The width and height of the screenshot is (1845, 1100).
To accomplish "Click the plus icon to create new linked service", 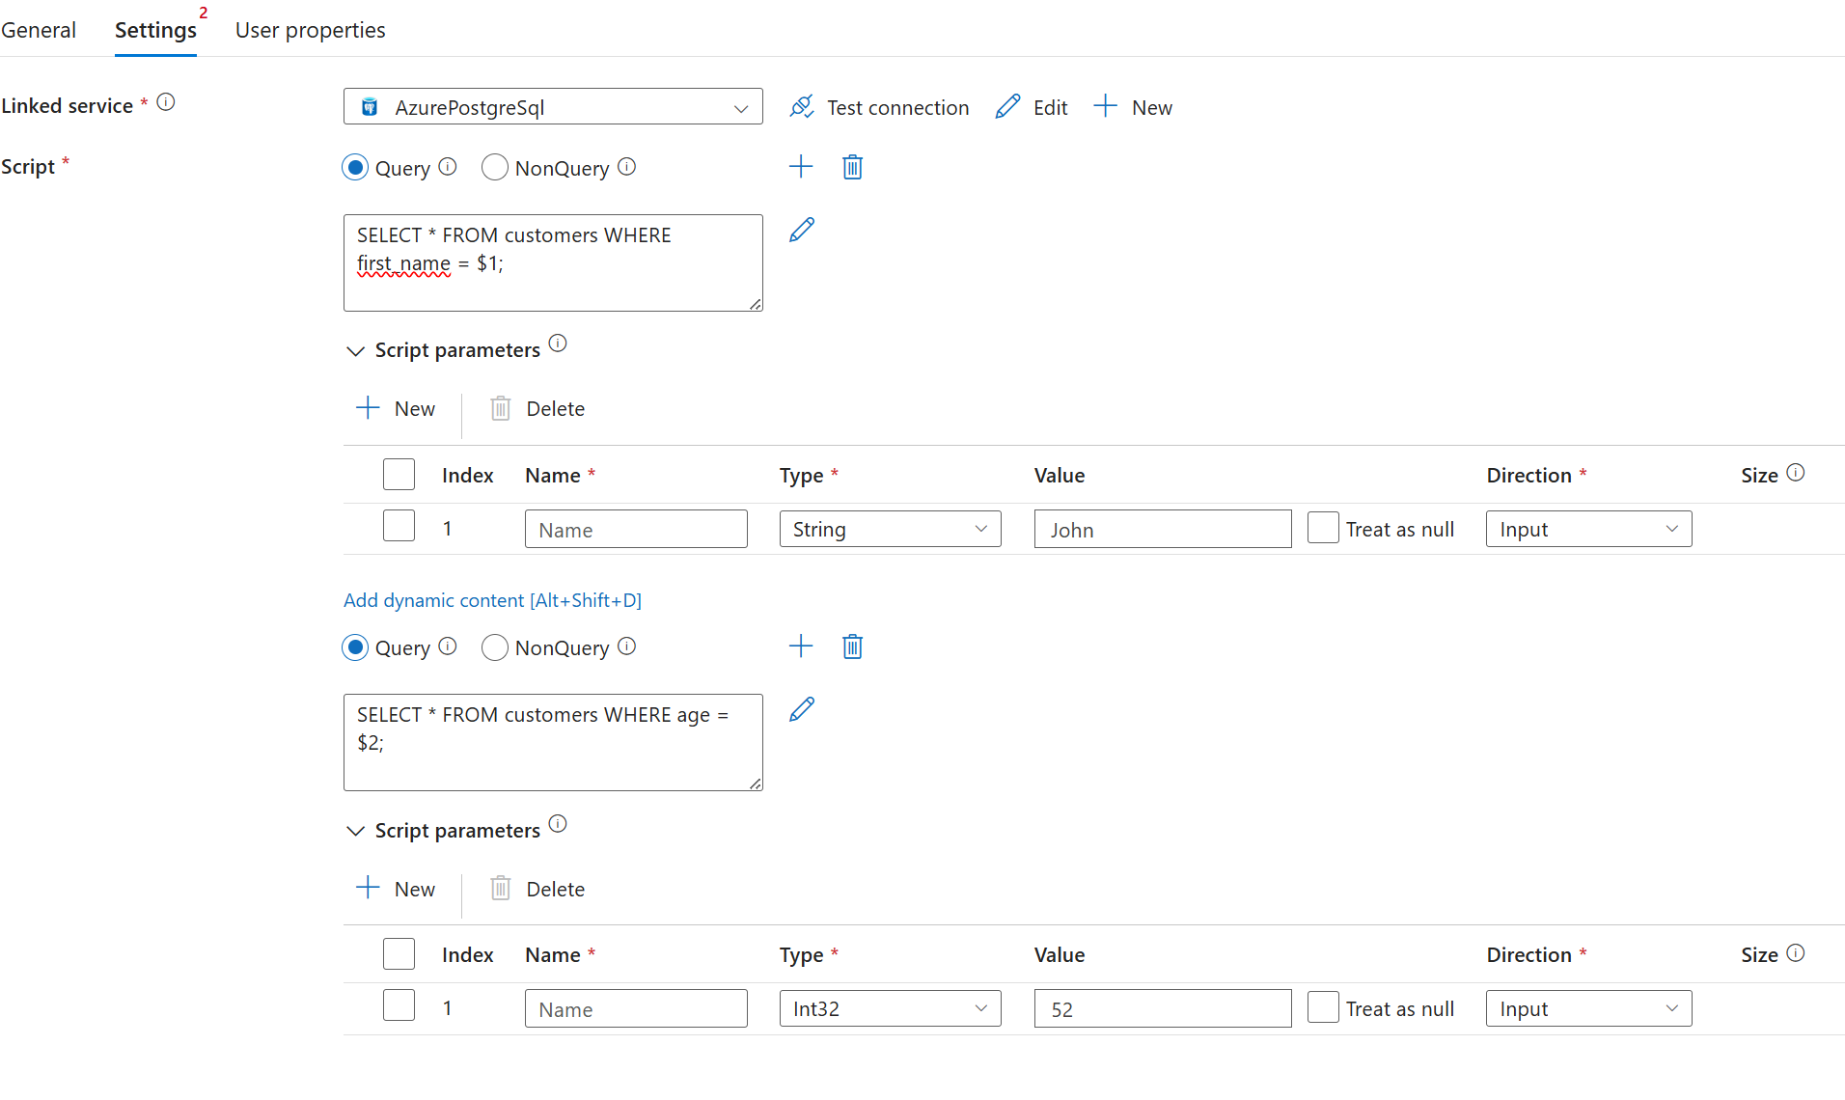I will [1105, 106].
